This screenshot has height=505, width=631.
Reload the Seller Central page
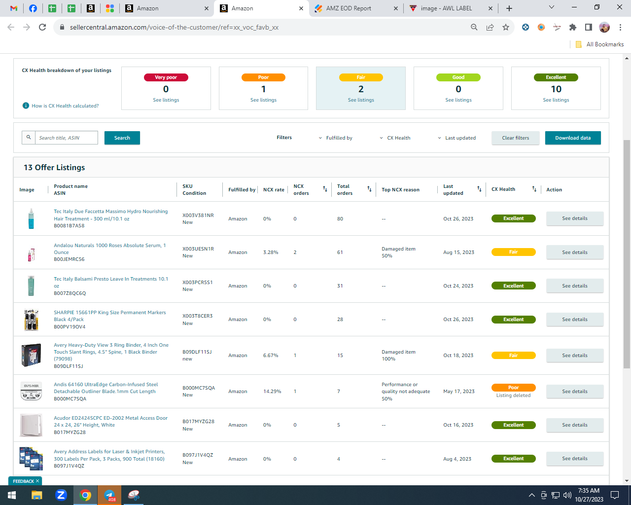[42, 27]
